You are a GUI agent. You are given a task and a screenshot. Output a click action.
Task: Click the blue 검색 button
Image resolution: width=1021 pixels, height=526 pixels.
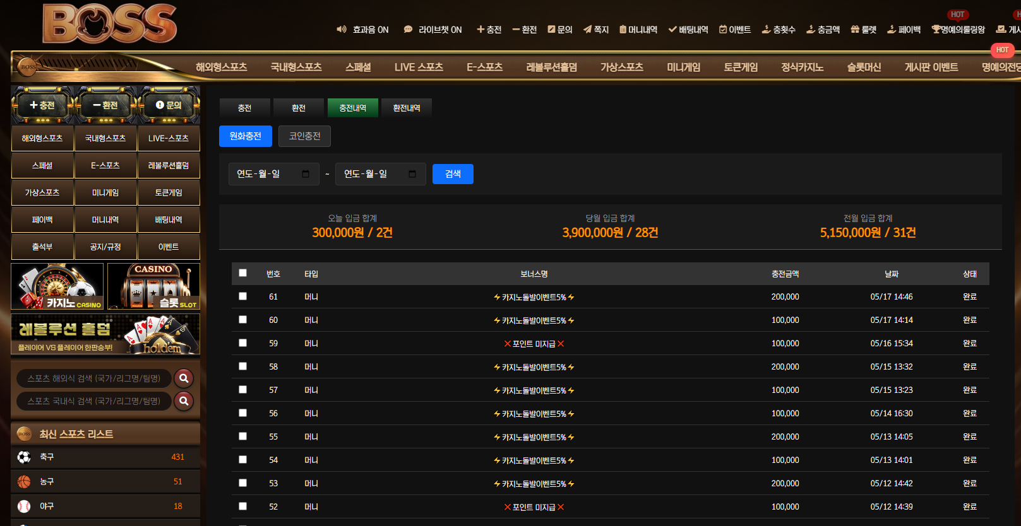click(x=453, y=174)
